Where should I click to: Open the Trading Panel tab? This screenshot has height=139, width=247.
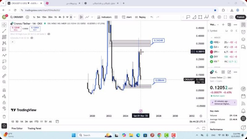coord(34,128)
